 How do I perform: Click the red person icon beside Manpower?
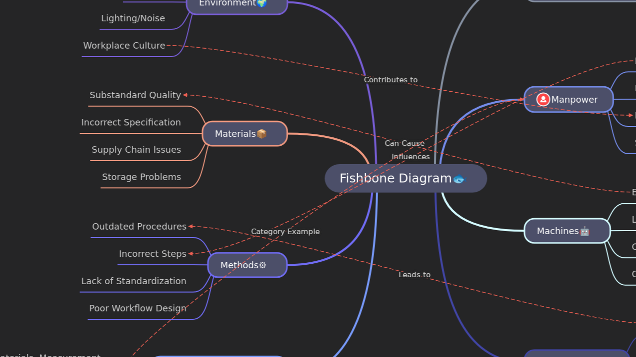click(x=543, y=100)
